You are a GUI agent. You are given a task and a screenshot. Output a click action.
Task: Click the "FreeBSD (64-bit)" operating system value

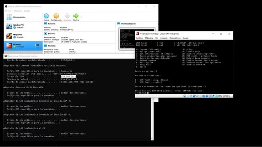coord(67,30)
